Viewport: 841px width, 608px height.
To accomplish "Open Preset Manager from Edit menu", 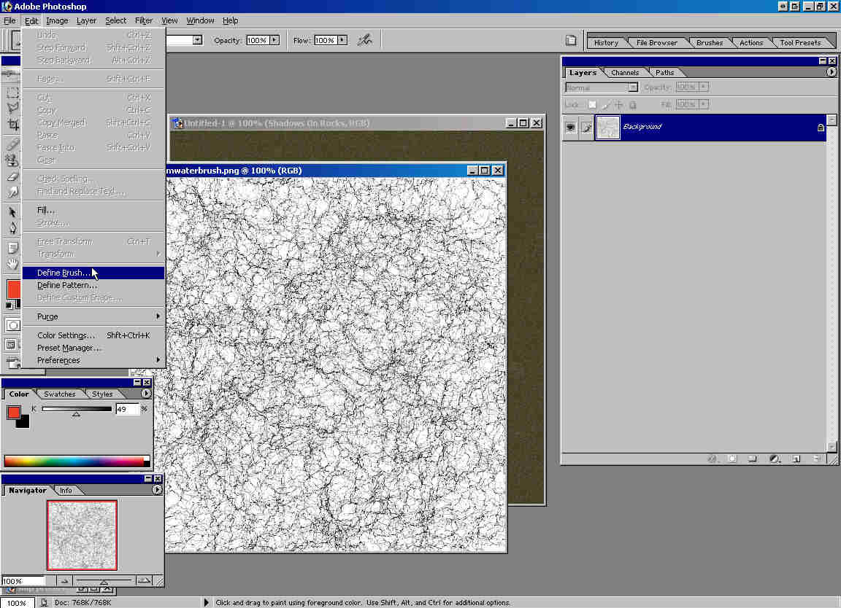I will pos(69,348).
